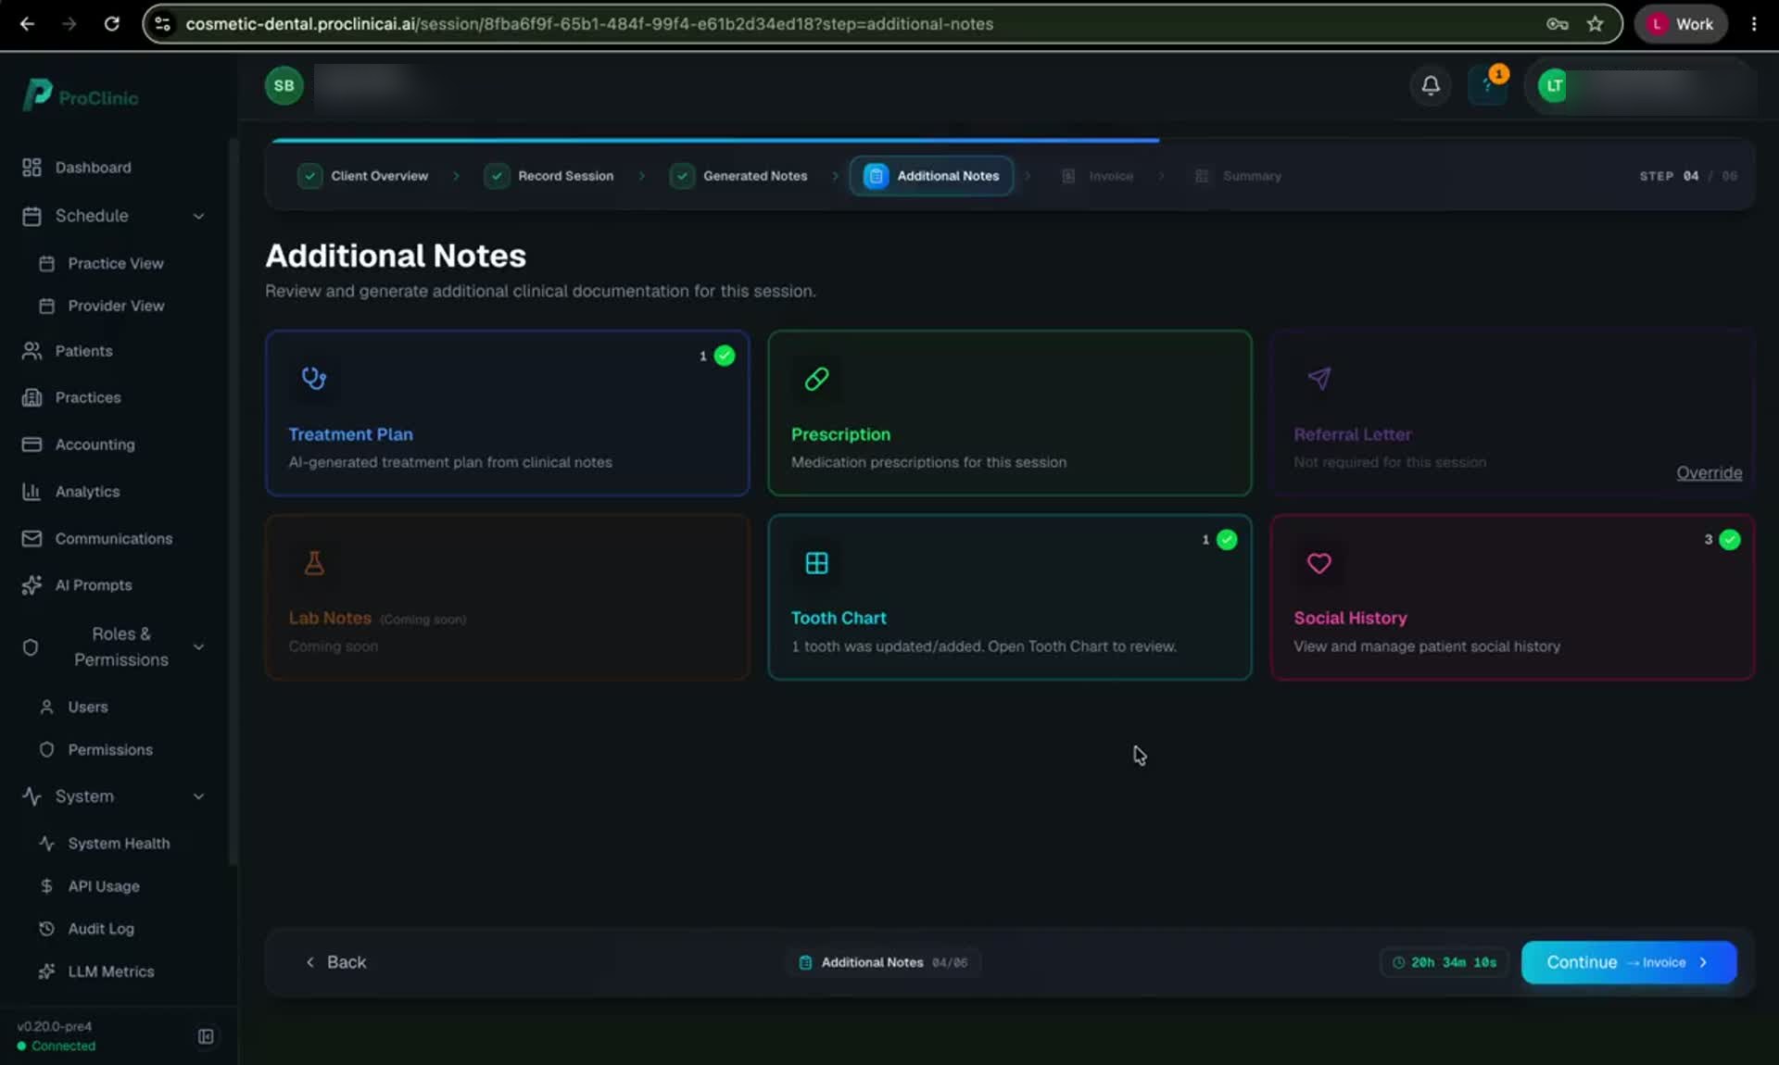
Task: Click the Accounting card icon
Action: click(32, 445)
